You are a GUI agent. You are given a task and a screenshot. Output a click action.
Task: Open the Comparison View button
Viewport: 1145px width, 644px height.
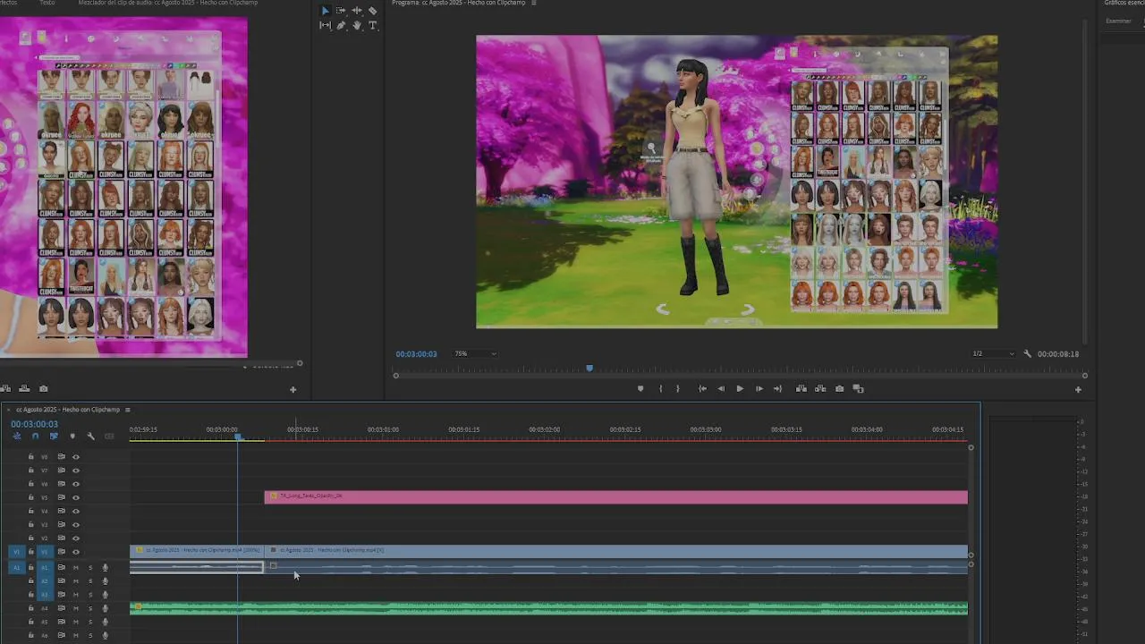click(x=859, y=389)
